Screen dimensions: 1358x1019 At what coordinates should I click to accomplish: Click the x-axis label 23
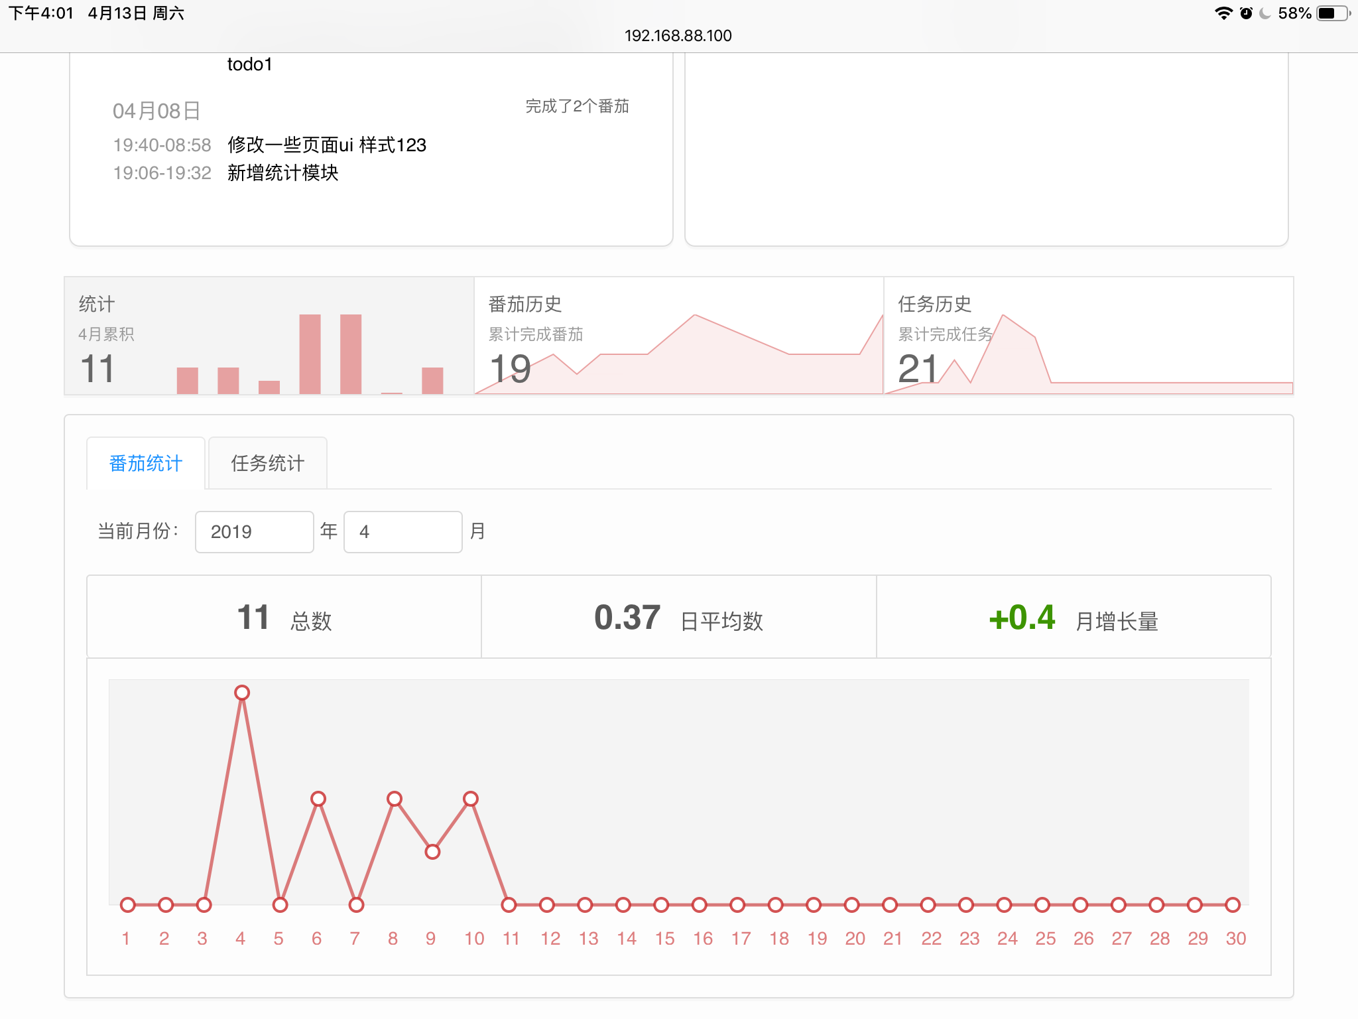[969, 939]
